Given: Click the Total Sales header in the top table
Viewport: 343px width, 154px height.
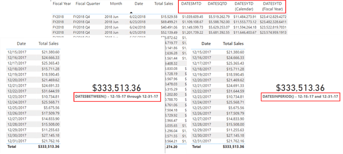Looking at the screenshot, I should [163, 4].
